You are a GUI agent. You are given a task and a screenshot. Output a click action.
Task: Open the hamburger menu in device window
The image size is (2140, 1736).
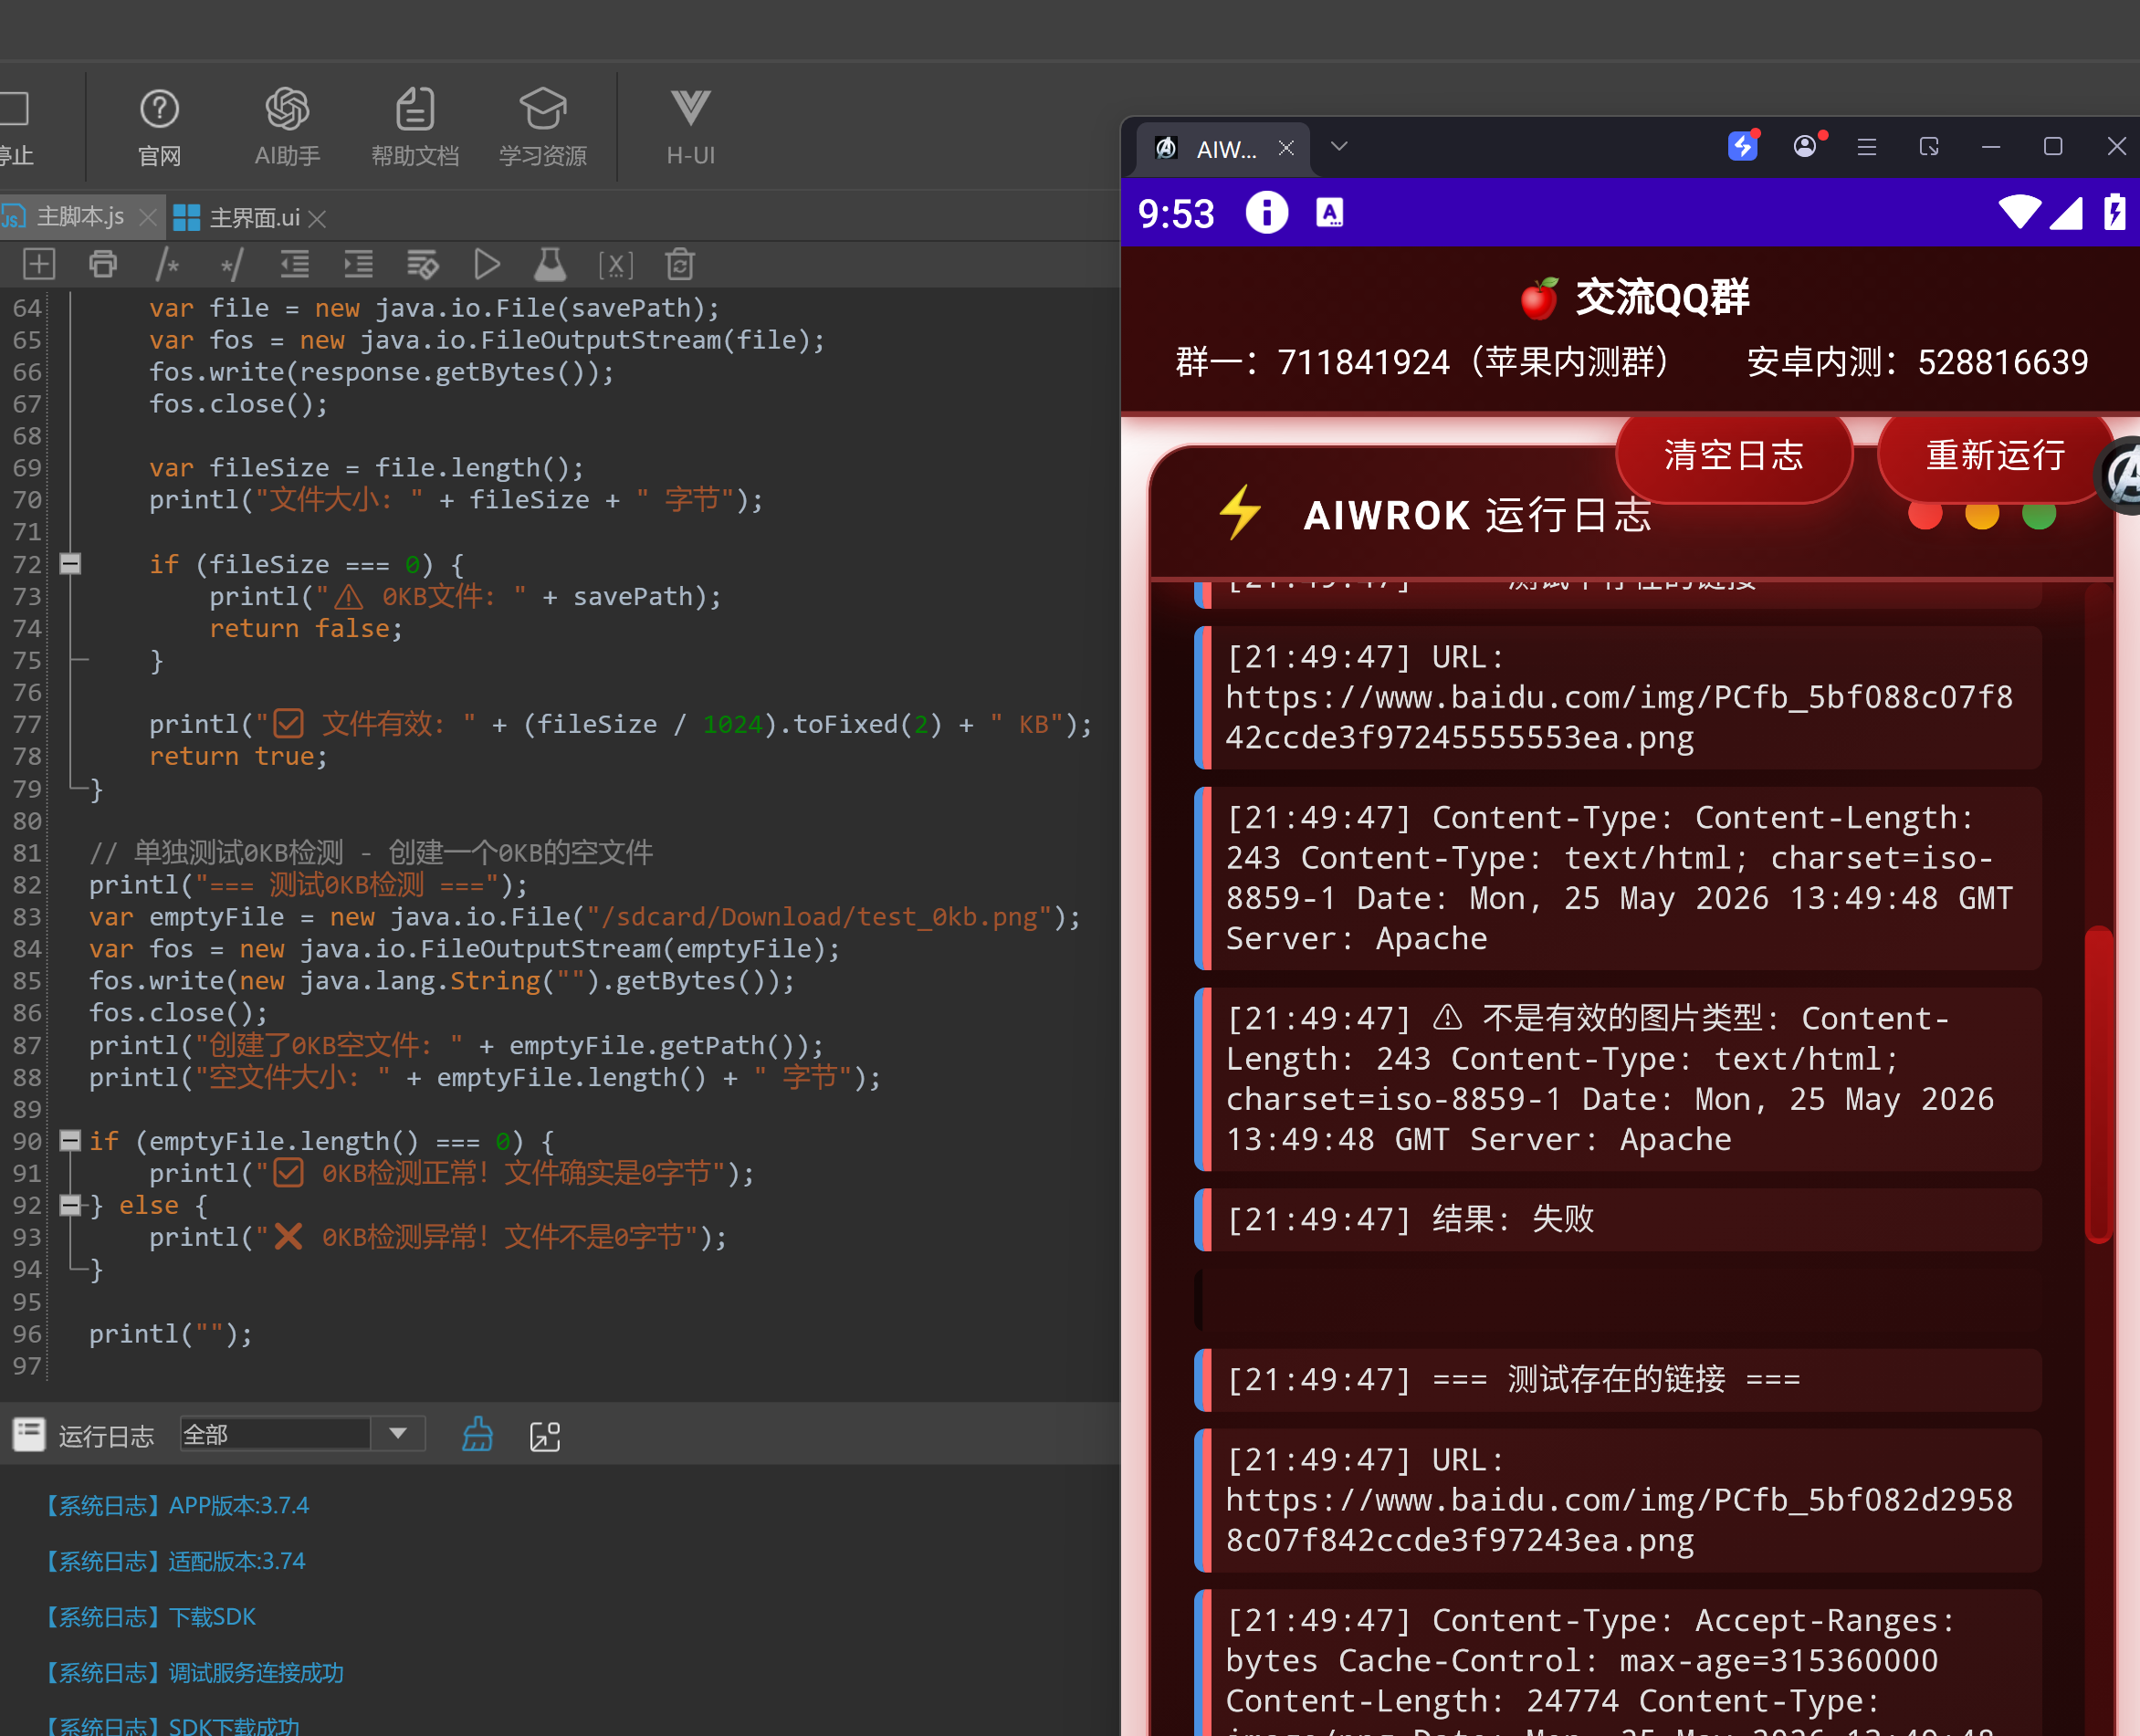click(1867, 147)
